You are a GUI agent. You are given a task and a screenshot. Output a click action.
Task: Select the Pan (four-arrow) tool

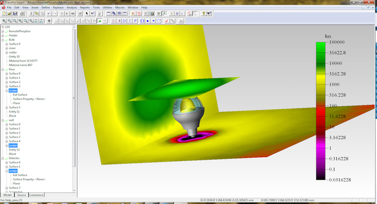(x=49, y=21)
